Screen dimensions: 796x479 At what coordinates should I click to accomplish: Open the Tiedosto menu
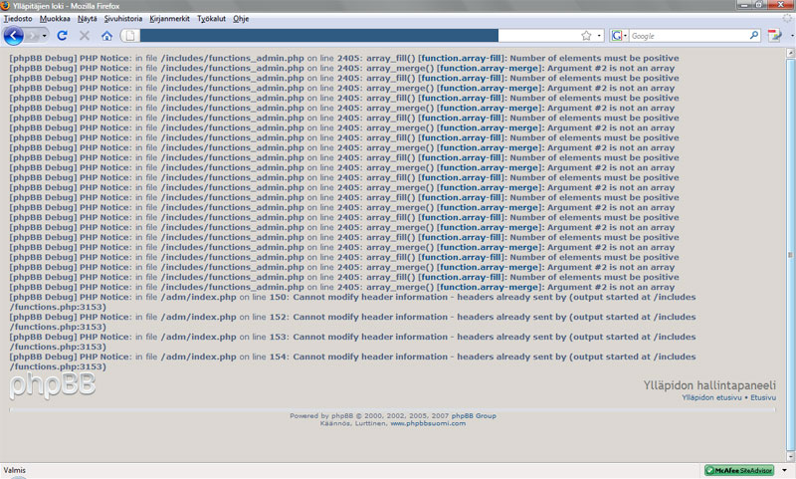click(x=18, y=18)
